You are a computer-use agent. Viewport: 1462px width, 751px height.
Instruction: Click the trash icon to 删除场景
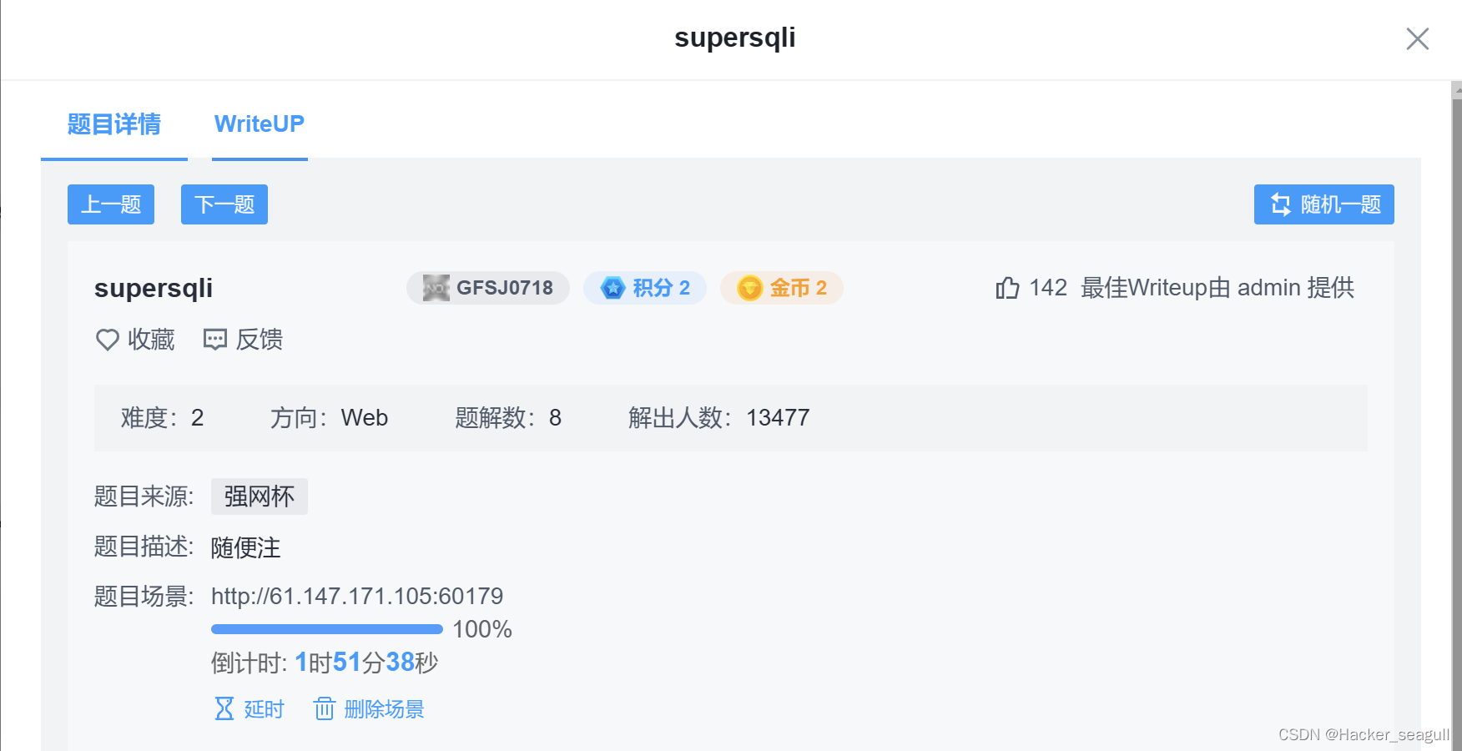(325, 708)
